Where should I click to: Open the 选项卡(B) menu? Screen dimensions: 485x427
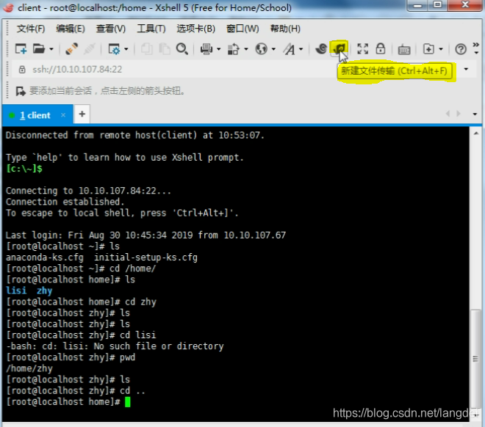195,29
